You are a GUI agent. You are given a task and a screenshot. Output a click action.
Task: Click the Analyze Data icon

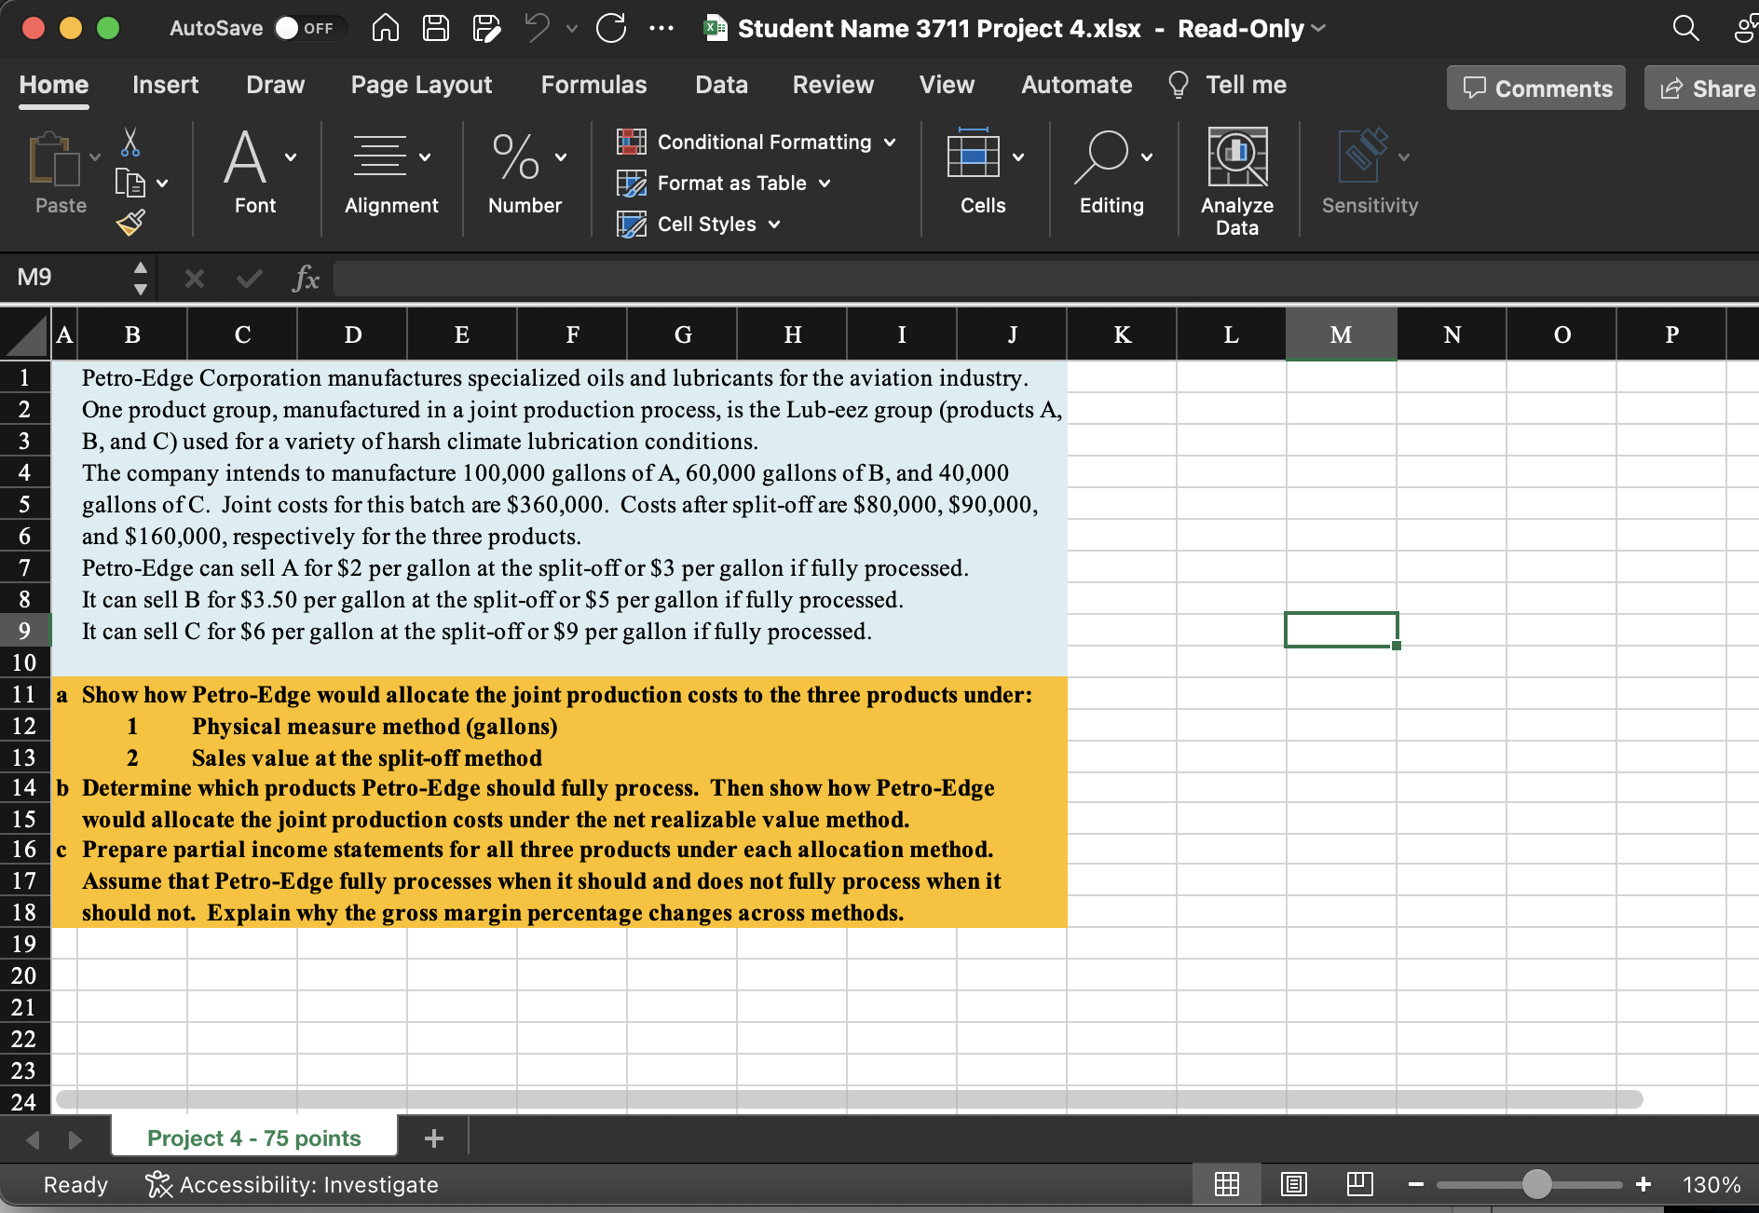pos(1237,157)
